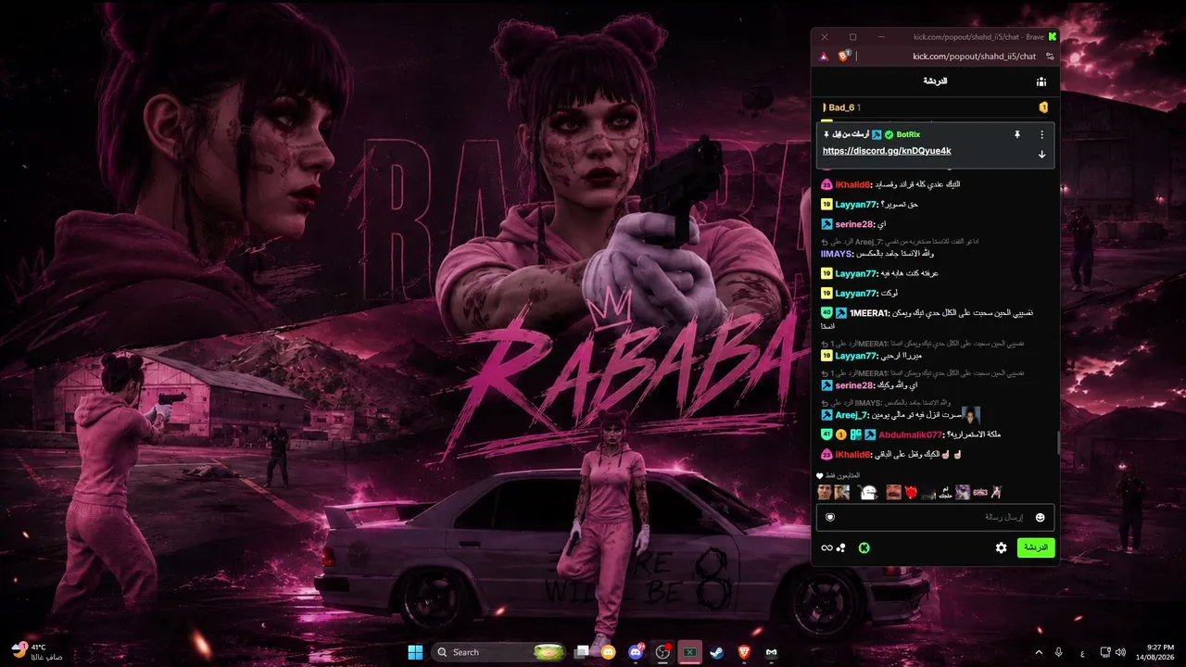This screenshot has width=1186, height=667.
Task: Open Discord from the taskbar
Action: tap(636, 652)
